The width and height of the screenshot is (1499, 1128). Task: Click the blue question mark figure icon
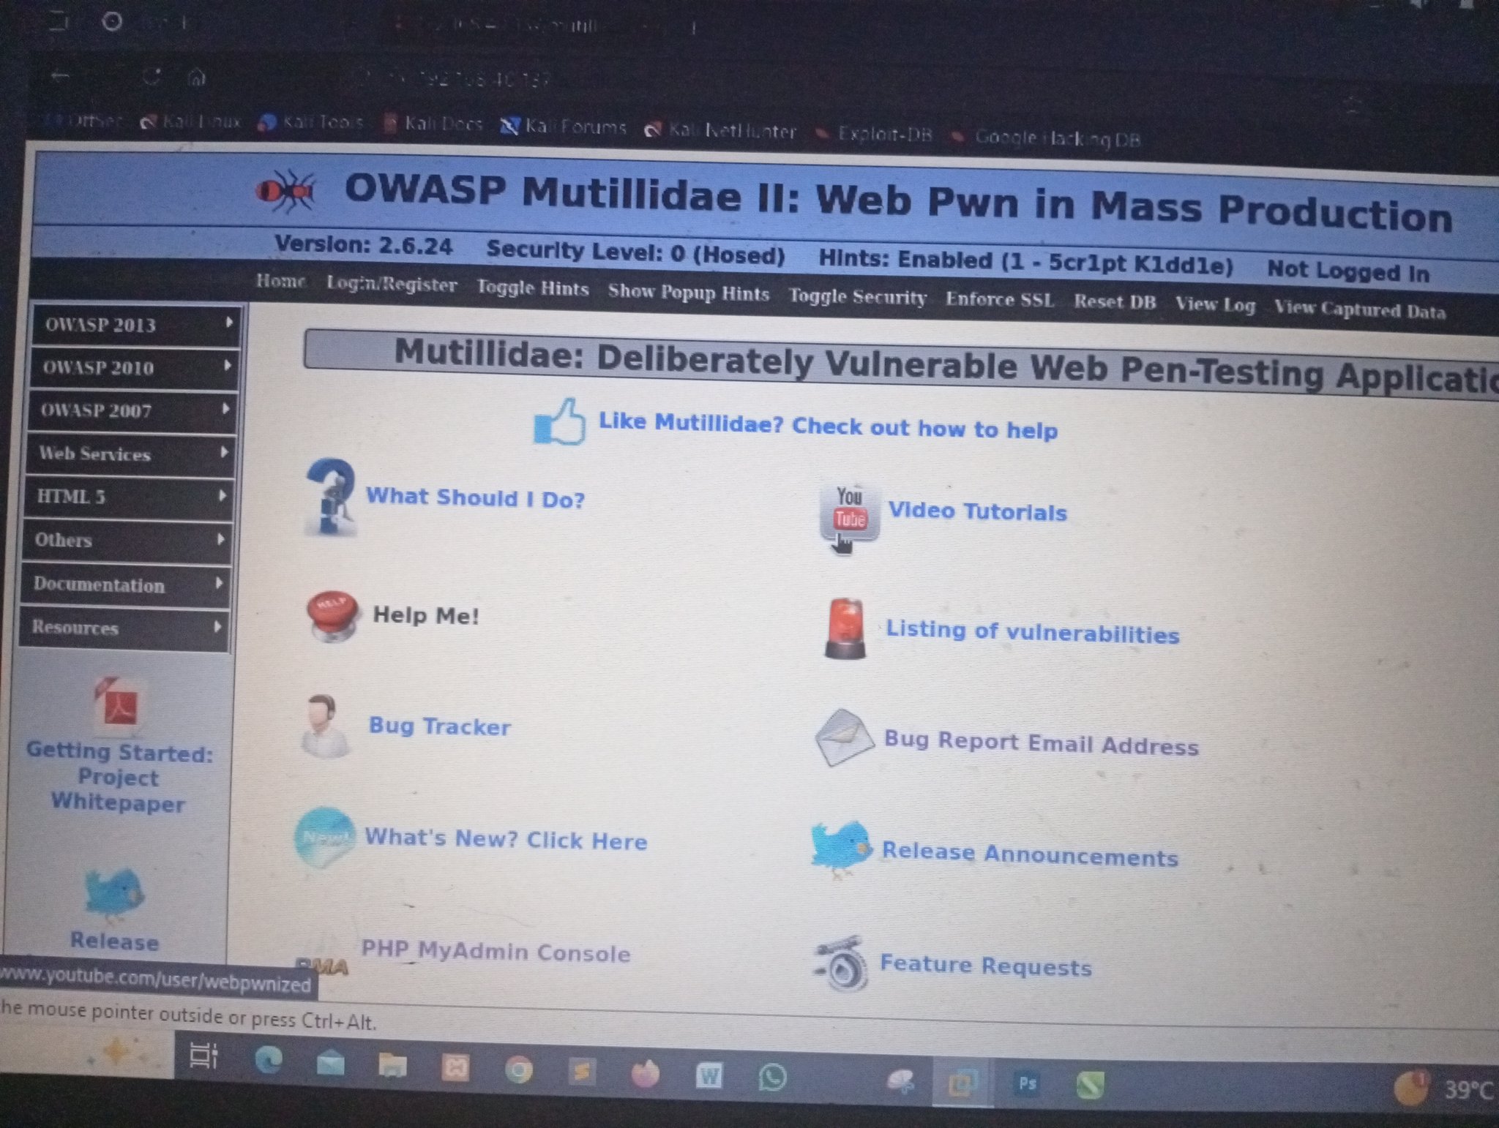pos(329,496)
